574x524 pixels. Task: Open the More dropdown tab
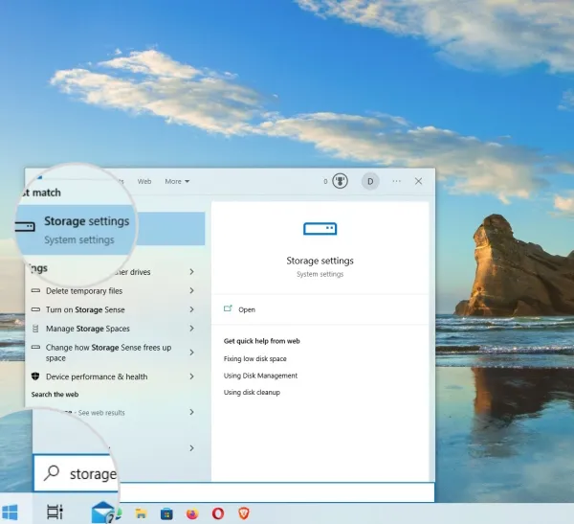177,181
